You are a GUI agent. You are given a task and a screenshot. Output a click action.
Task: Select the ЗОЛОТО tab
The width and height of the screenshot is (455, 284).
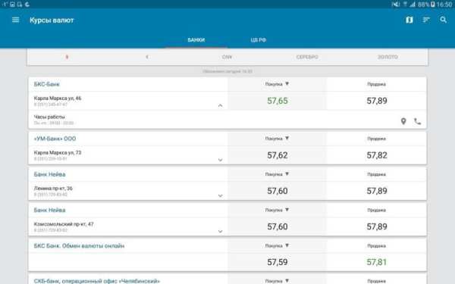click(388, 57)
